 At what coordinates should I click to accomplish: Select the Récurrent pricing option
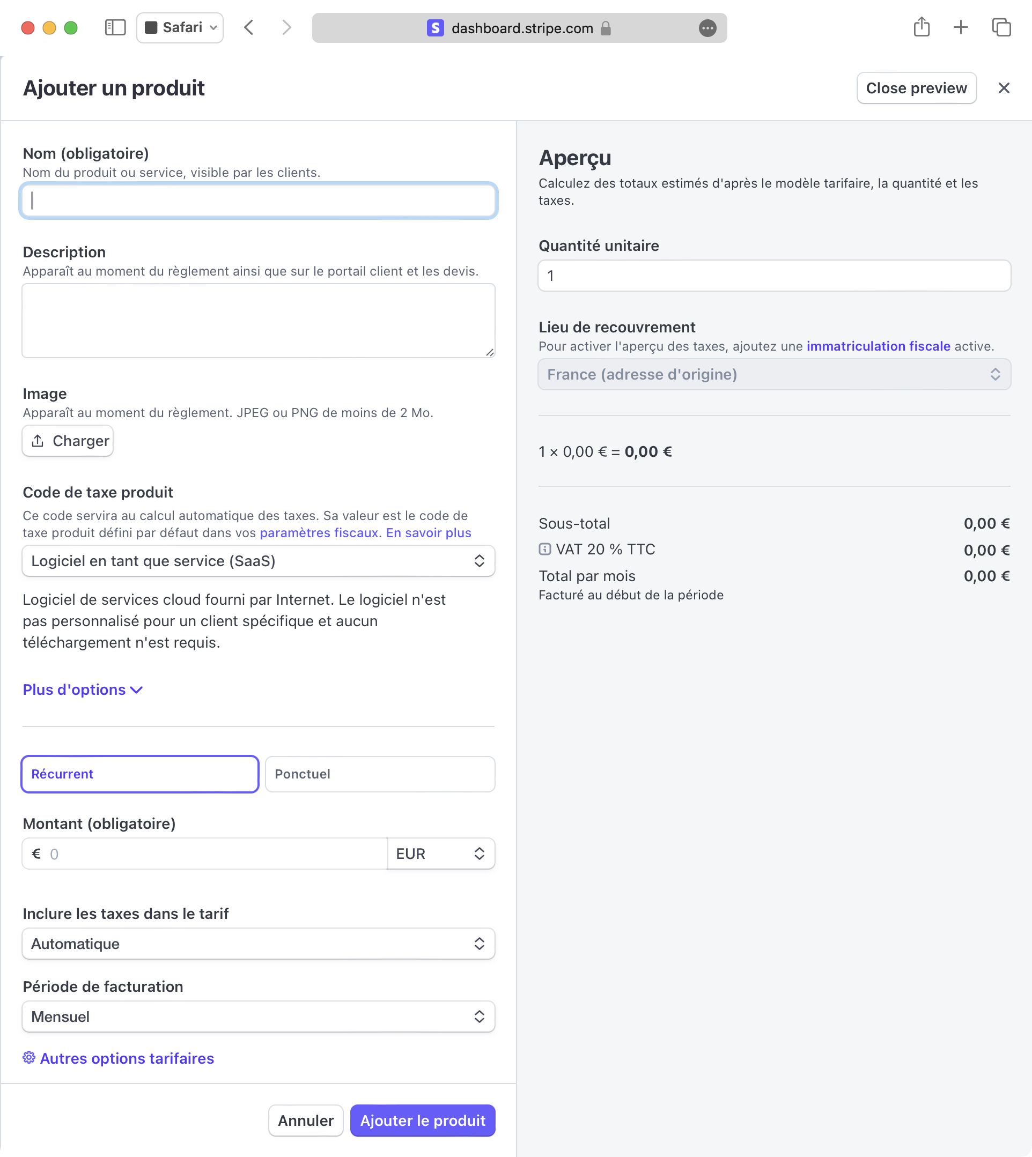tap(140, 774)
